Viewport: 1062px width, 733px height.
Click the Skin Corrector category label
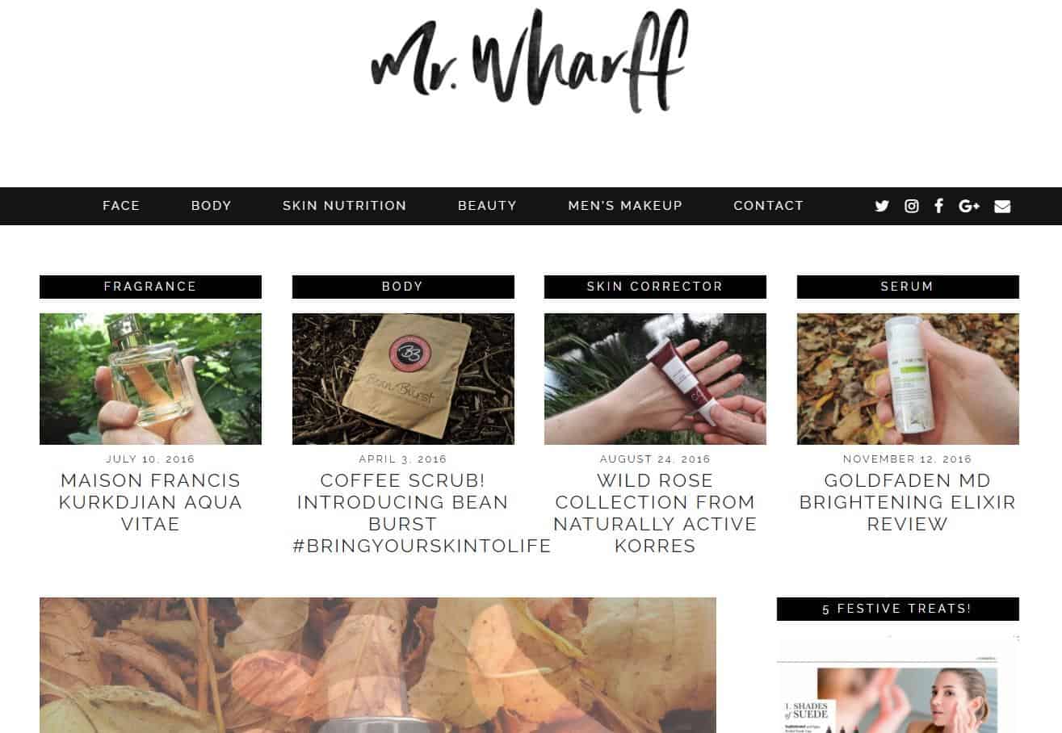[x=655, y=287]
